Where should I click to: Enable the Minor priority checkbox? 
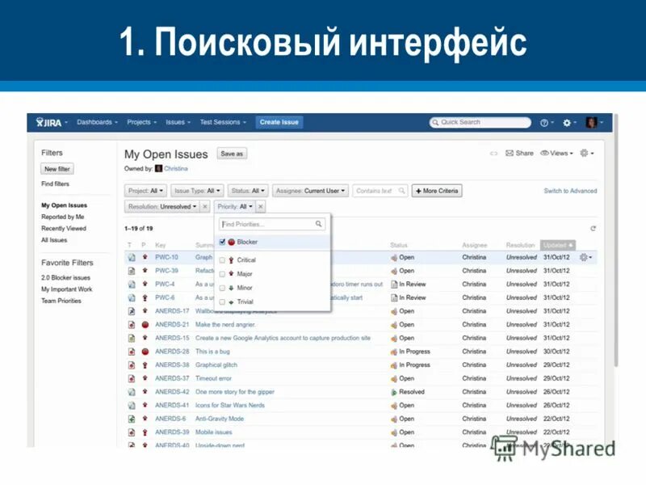[224, 287]
